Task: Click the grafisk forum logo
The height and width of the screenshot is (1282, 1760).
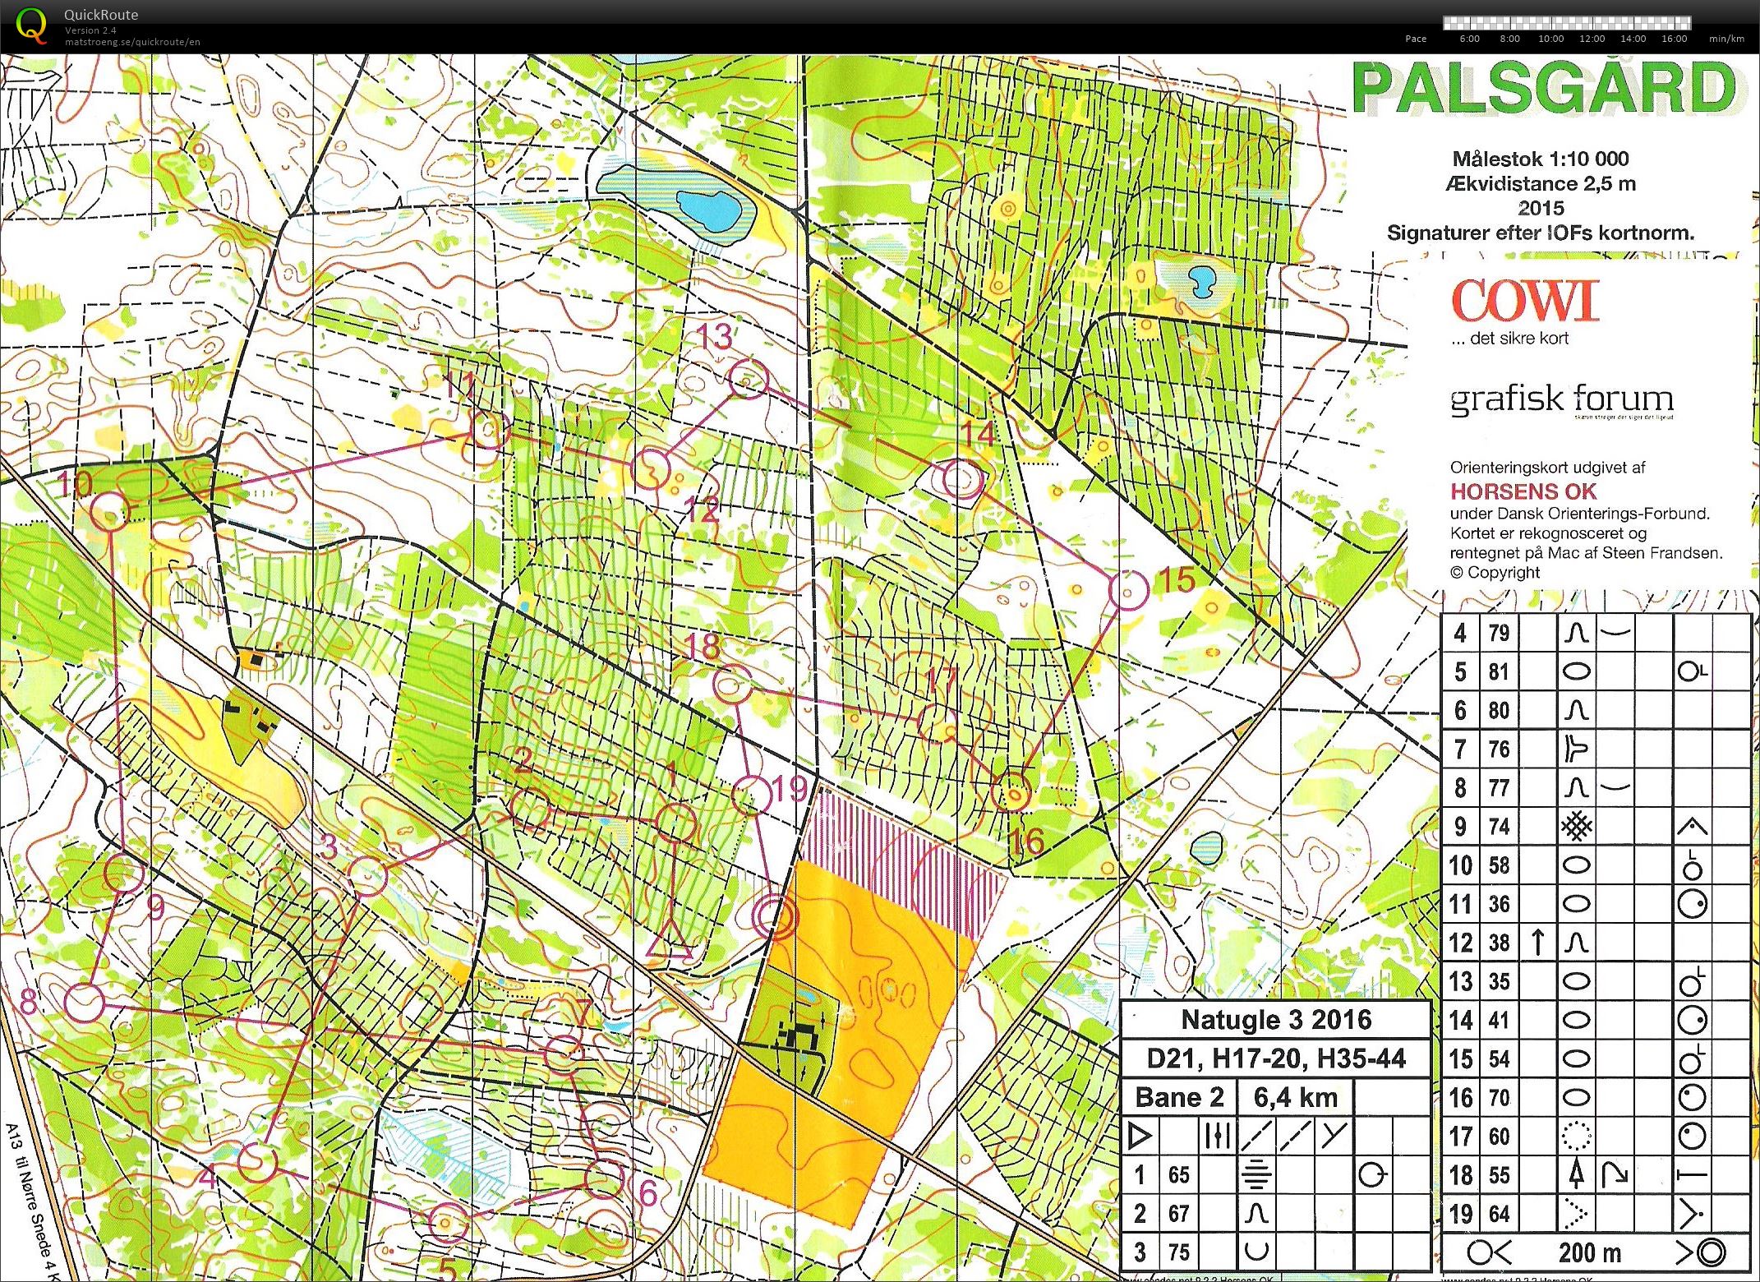Action: [x=1561, y=400]
